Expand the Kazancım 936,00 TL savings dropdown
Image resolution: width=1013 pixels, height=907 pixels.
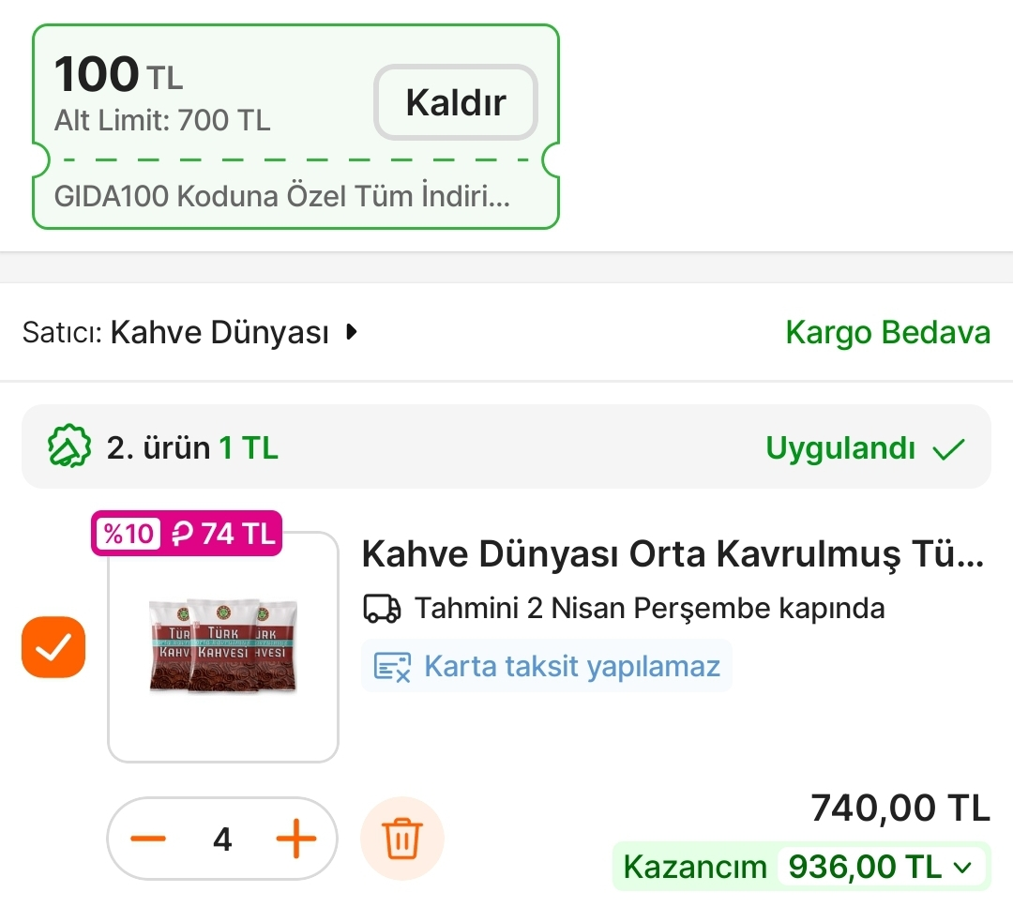[x=961, y=868]
